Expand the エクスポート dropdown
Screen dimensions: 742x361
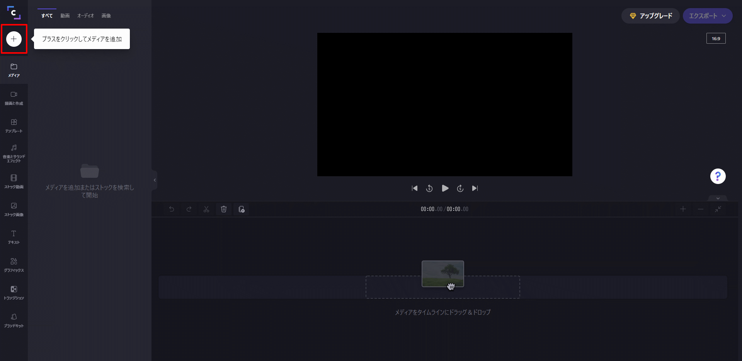pos(707,16)
